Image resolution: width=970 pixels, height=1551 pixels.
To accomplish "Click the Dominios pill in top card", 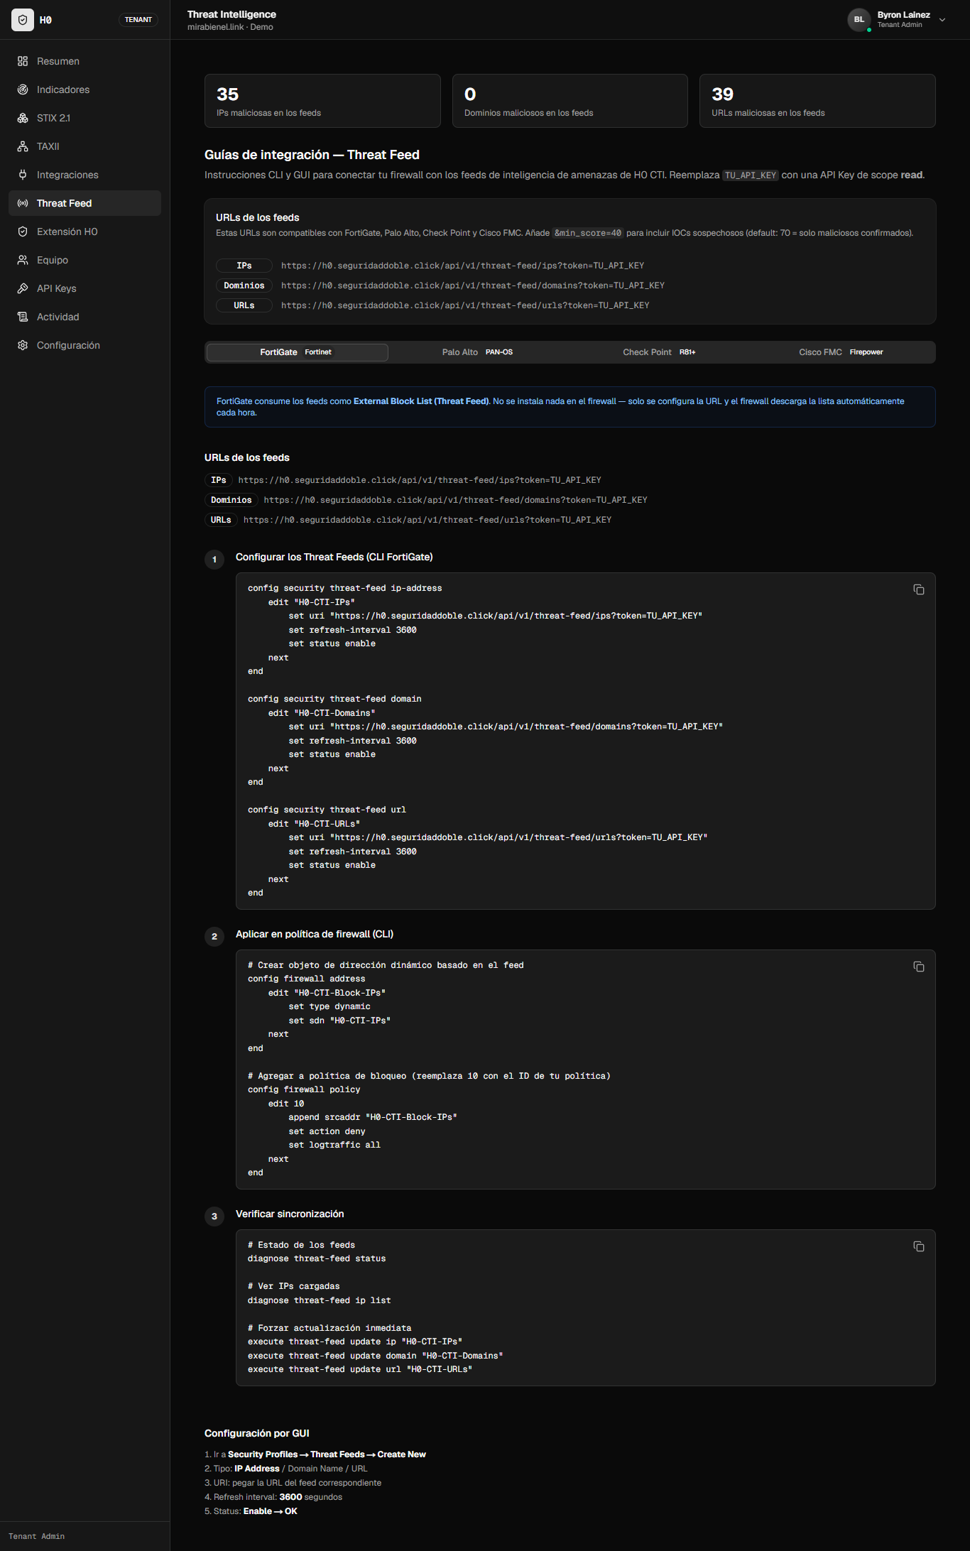I will (244, 285).
